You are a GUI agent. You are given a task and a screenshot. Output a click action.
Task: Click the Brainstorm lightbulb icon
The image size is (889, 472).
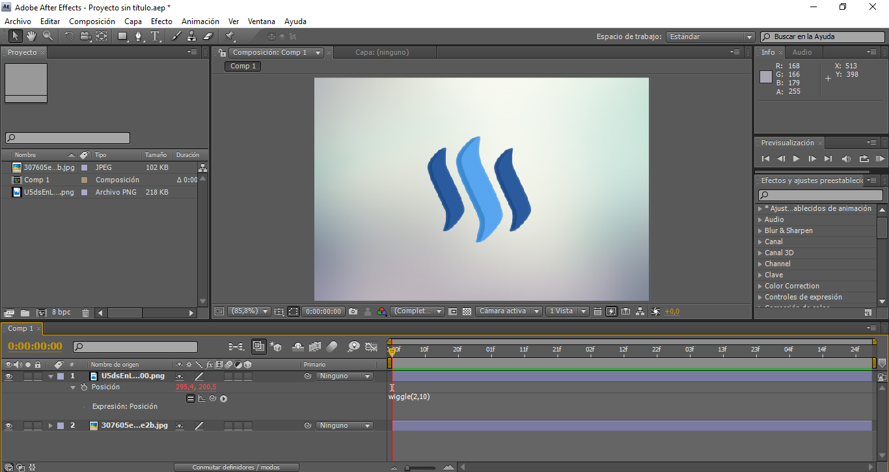tap(353, 346)
